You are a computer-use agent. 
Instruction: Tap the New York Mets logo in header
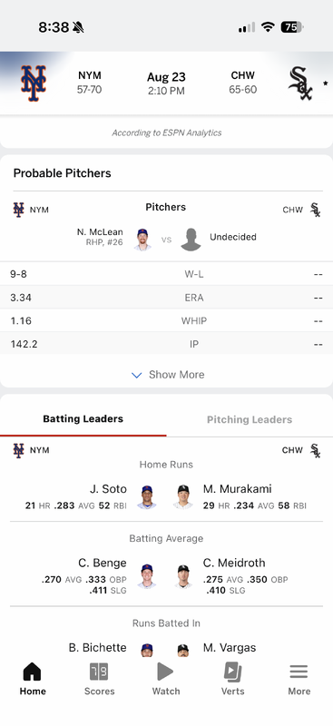pos(34,83)
